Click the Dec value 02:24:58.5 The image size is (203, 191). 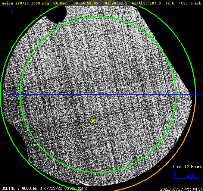pyautogui.click(x=116, y=3)
